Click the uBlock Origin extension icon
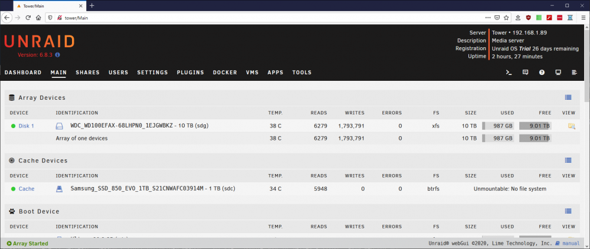Screen dimensions: 590x249 click(529, 17)
